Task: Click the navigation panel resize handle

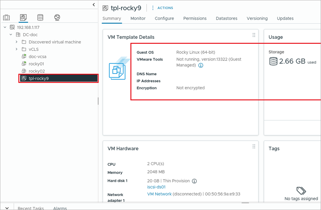Action: tap(98, 101)
